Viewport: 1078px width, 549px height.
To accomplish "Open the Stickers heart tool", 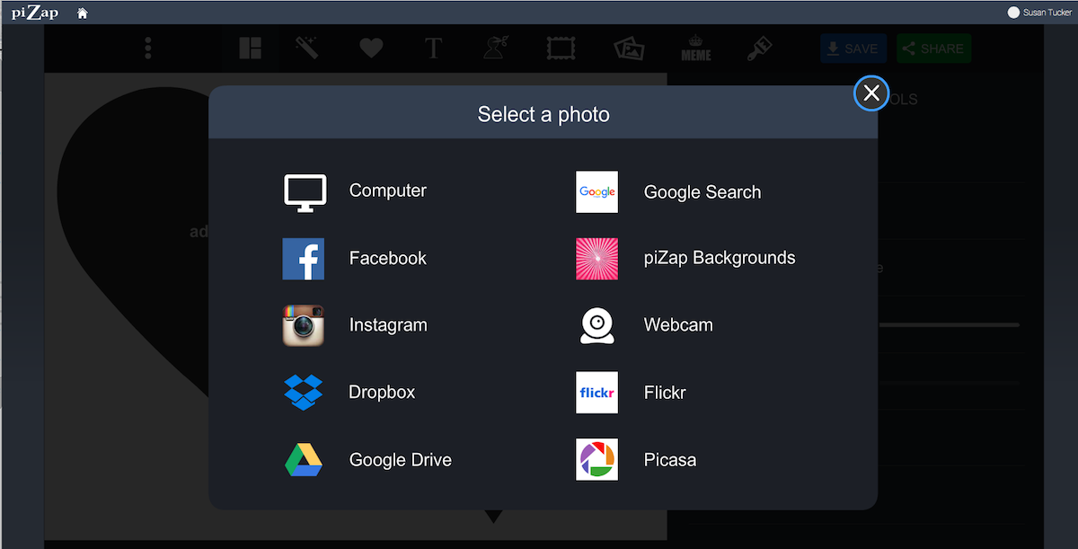I will [x=371, y=49].
